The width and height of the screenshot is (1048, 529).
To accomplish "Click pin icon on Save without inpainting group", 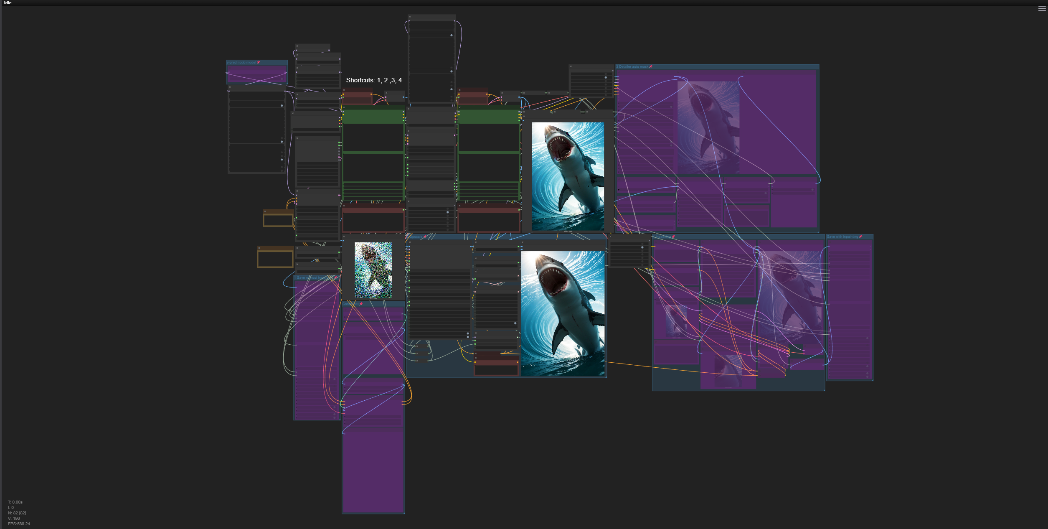I will [335, 278].
